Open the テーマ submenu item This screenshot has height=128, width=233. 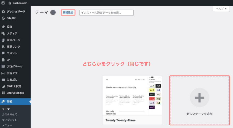[6, 109]
